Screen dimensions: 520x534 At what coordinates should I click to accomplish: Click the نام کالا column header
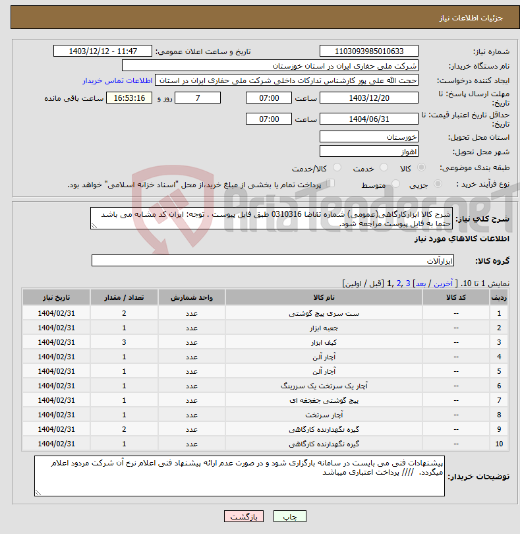pos(324,297)
